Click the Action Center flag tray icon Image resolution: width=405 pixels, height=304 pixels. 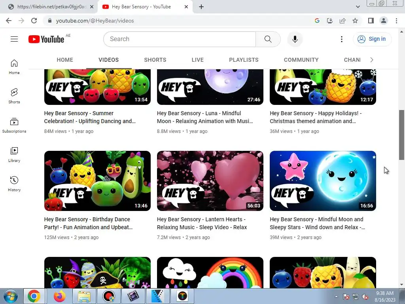(346, 297)
